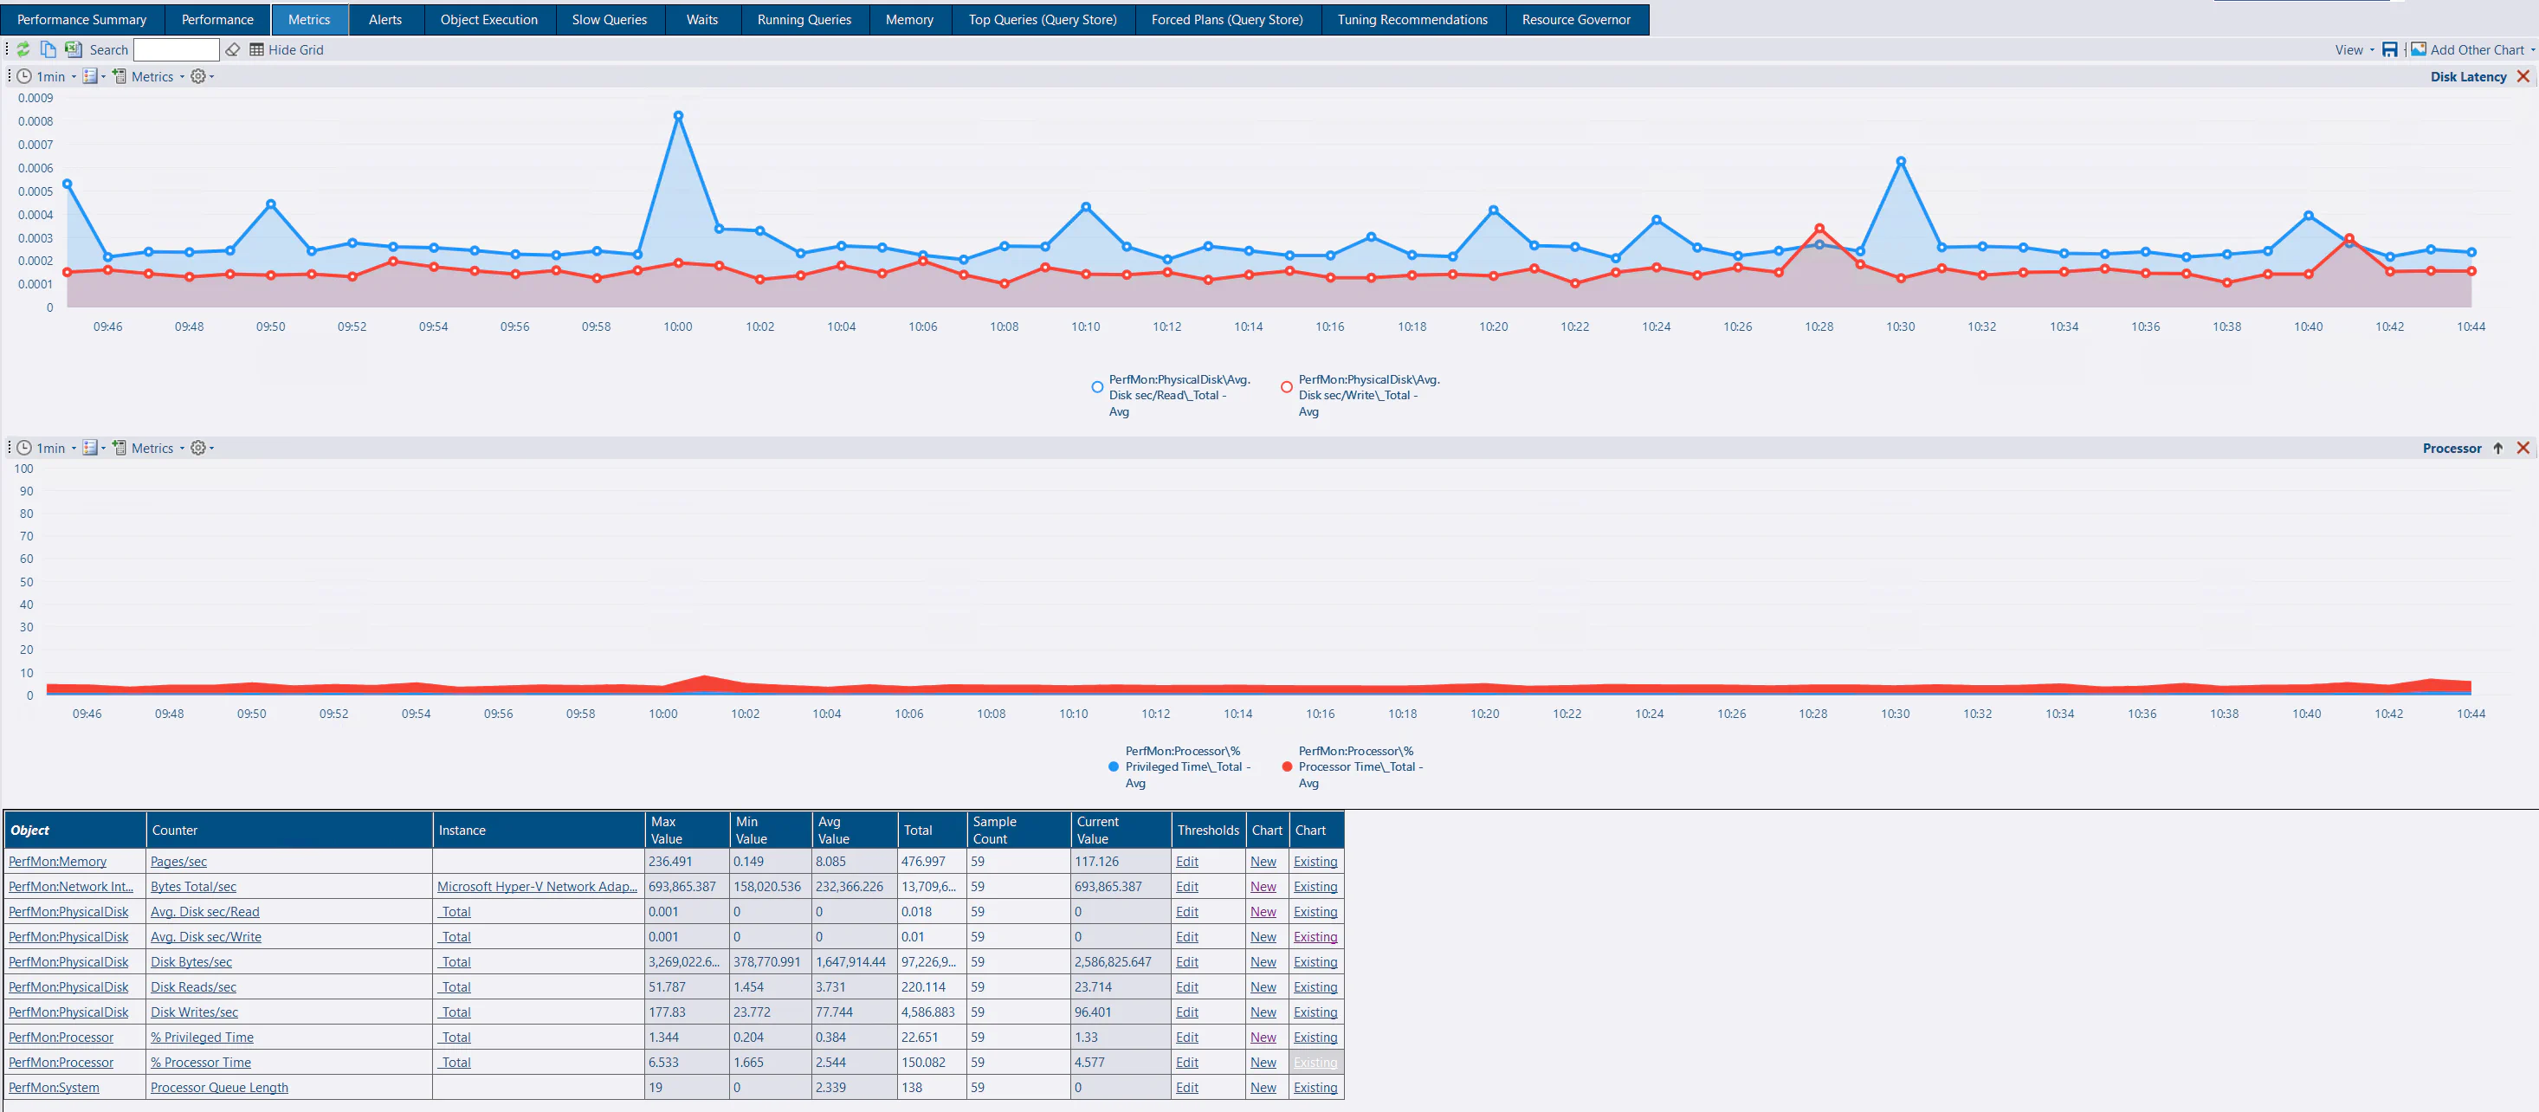Close the Disk Latency chart with red X

pos(2523,76)
